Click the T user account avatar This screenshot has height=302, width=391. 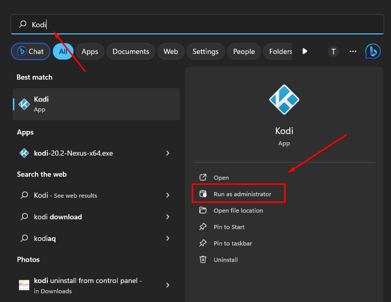pyautogui.click(x=333, y=51)
